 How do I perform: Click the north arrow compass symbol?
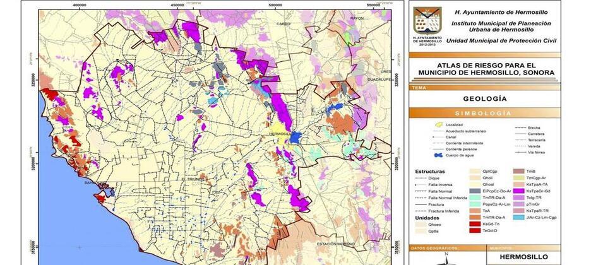coord(447,259)
